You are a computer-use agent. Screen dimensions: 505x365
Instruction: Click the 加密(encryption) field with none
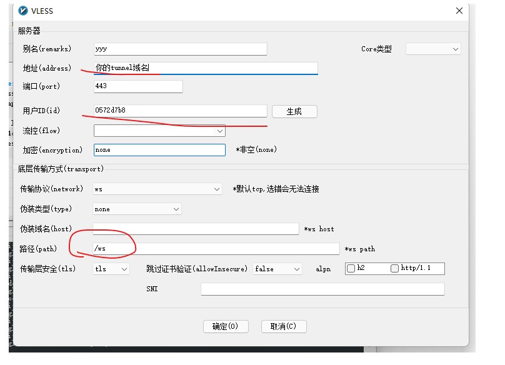tap(159, 150)
